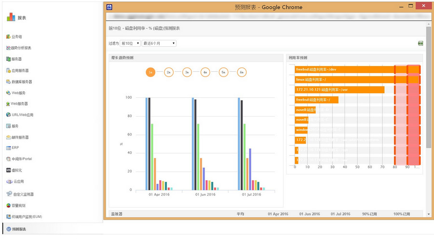Click the 应用服务器 link
This screenshot has height=239, width=434.
click(20, 70)
